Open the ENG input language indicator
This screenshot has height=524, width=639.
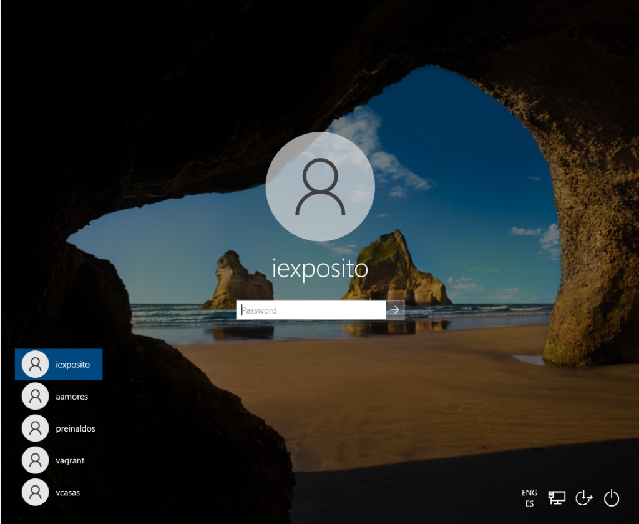pos(529,493)
